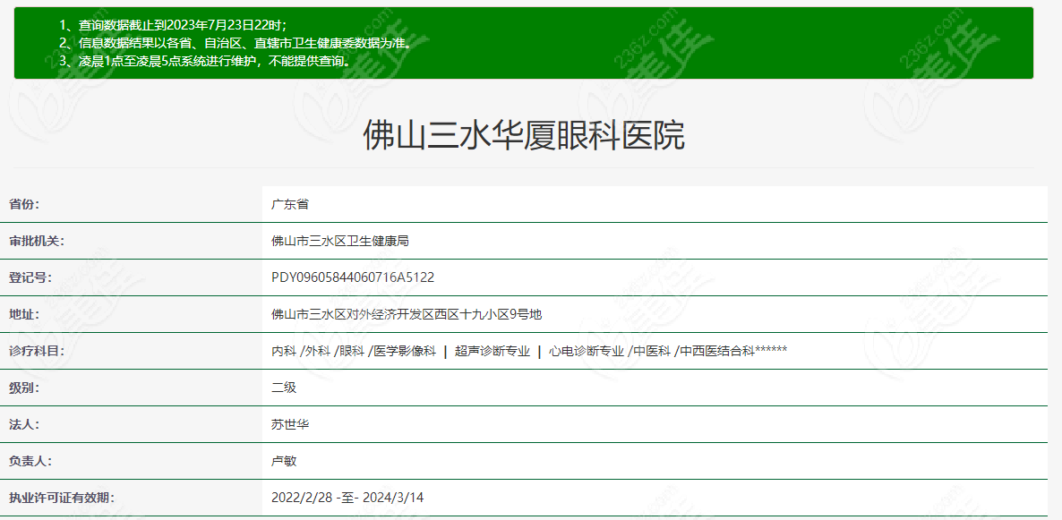Select the 级别 label
The image size is (1062, 520).
point(24,388)
